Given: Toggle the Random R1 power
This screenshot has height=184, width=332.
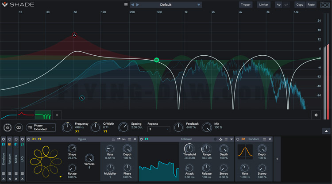Looking at the screenshot, I should [10, 139].
